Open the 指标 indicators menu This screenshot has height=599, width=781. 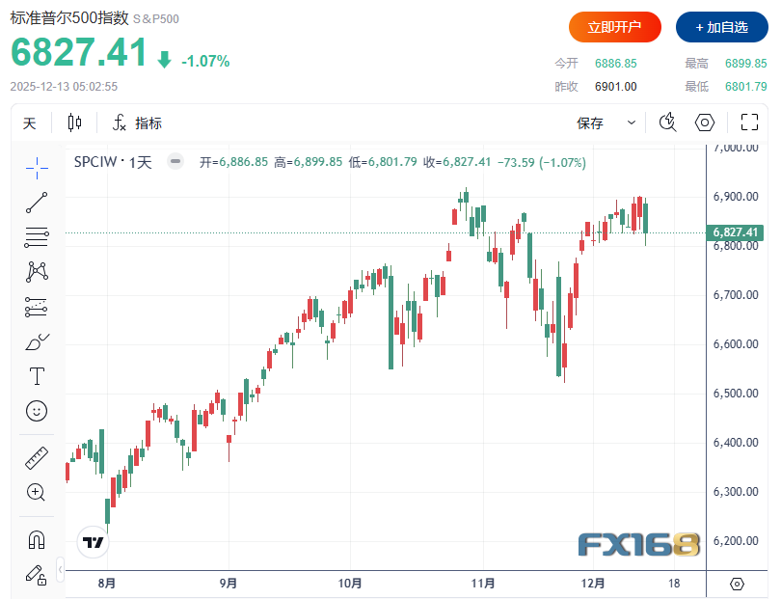[138, 123]
